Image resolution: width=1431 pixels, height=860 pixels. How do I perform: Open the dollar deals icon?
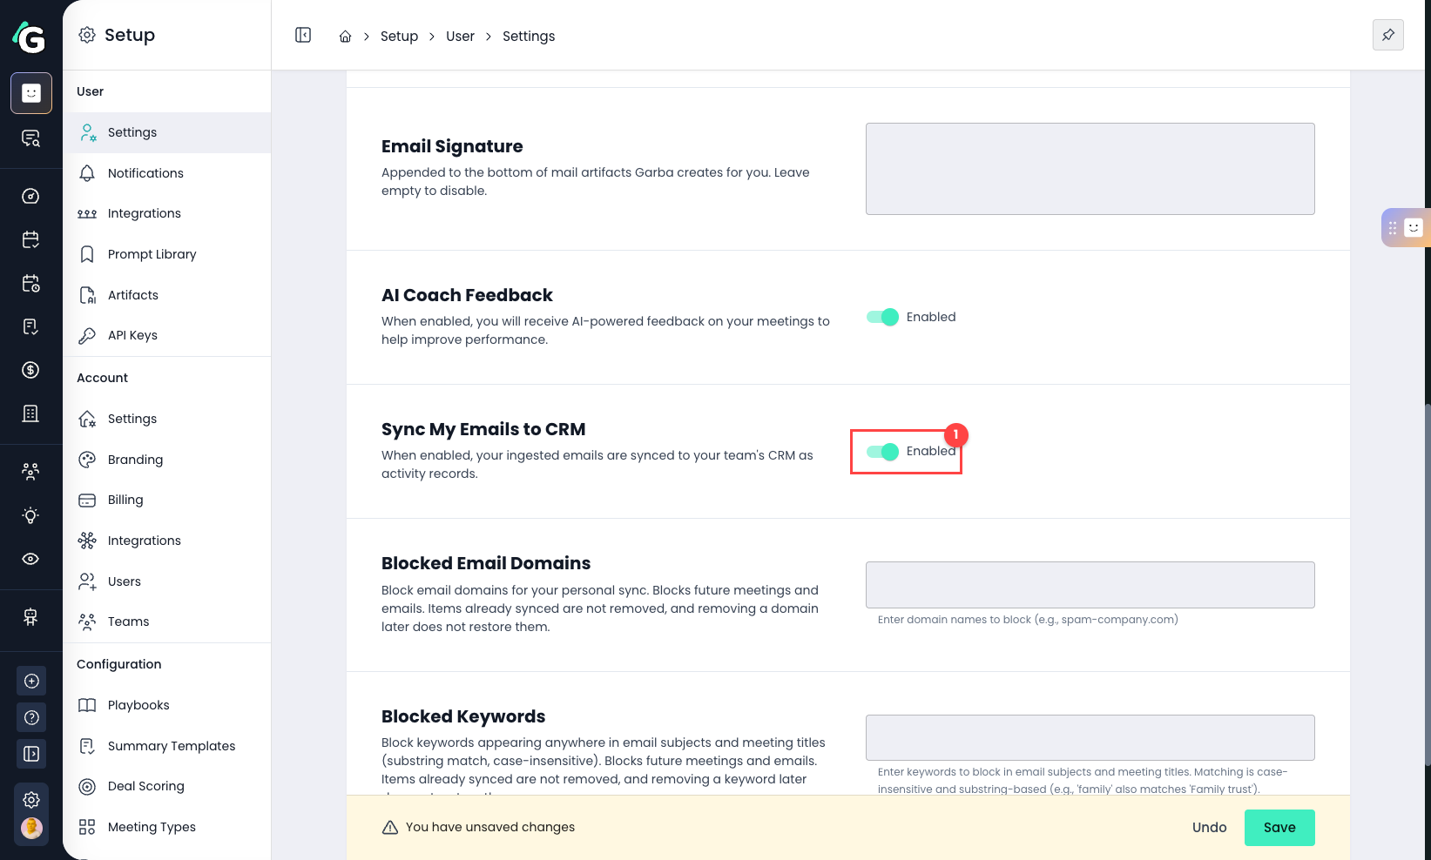coord(30,370)
